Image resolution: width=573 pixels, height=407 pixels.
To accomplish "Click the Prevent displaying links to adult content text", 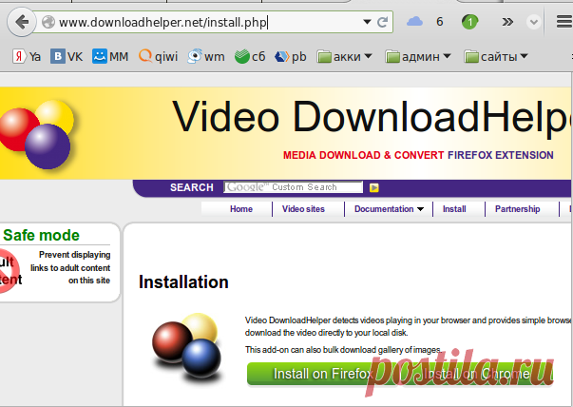I will [70, 267].
